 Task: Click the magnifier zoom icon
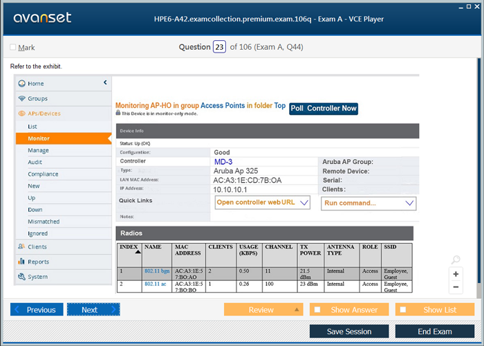(456, 259)
